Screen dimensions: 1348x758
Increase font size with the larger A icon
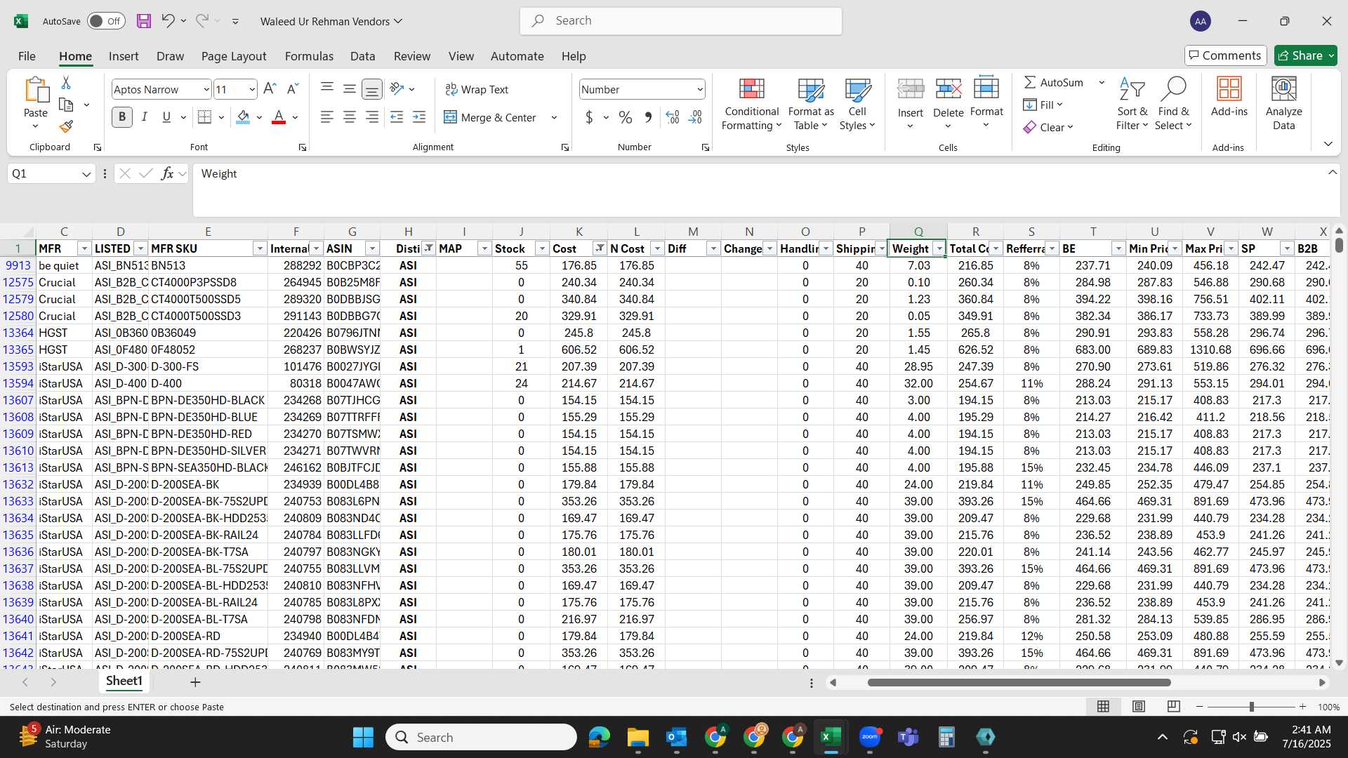pos(270,89)
